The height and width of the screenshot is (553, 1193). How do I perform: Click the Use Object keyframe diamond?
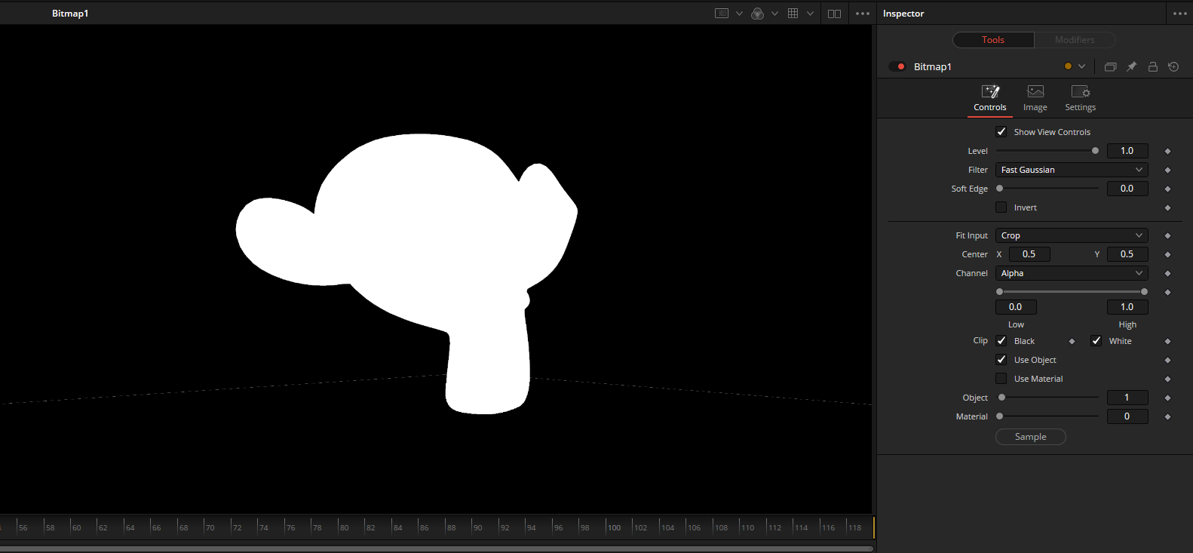tap(1167, 360)
